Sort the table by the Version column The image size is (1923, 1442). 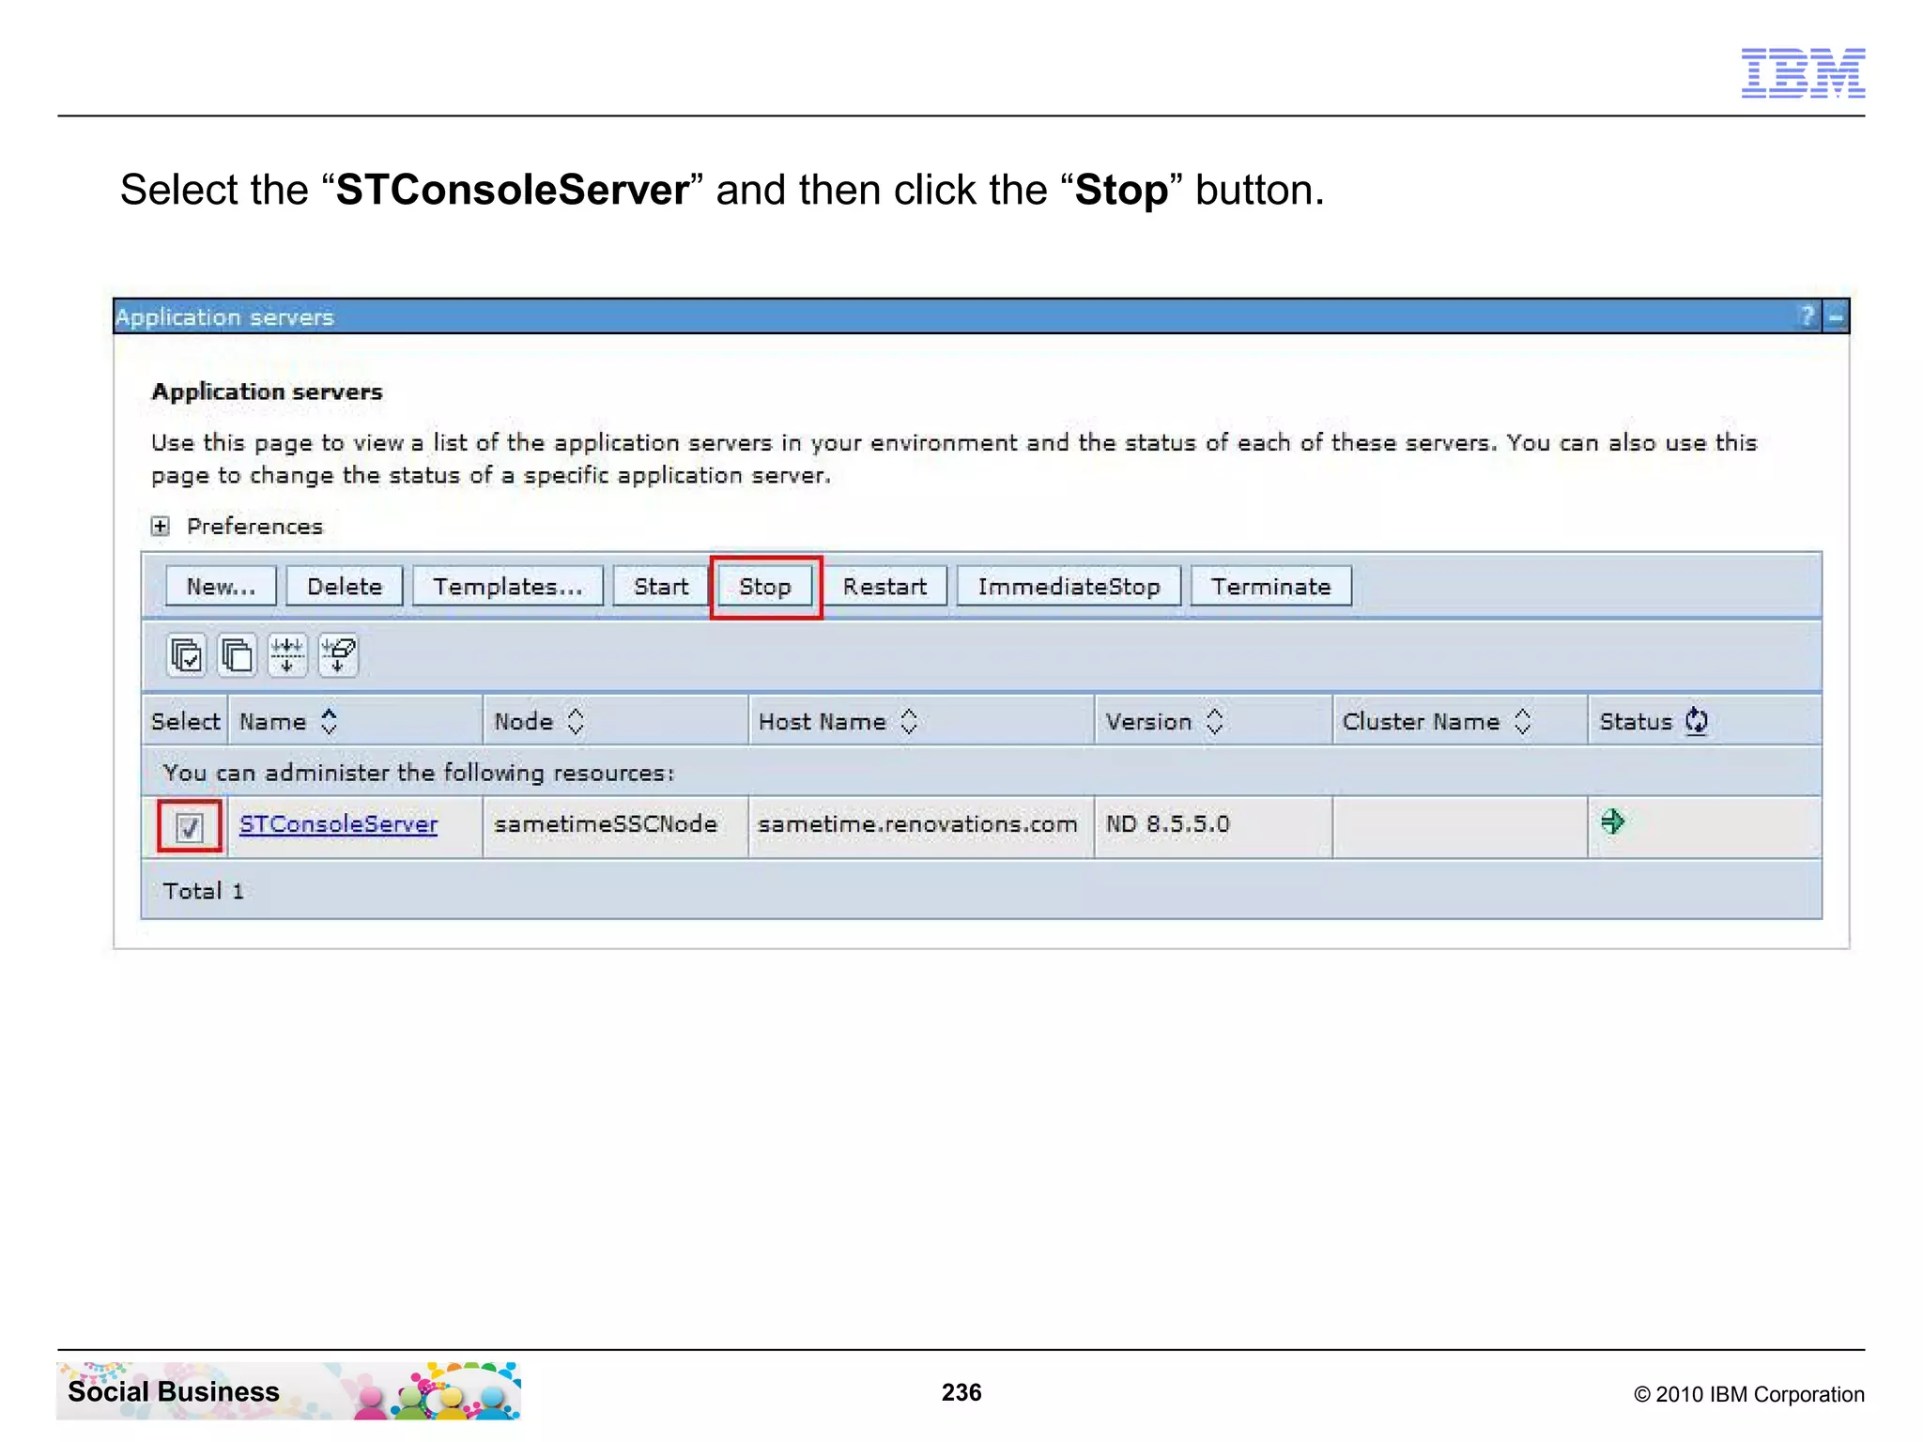[1214, 721]
